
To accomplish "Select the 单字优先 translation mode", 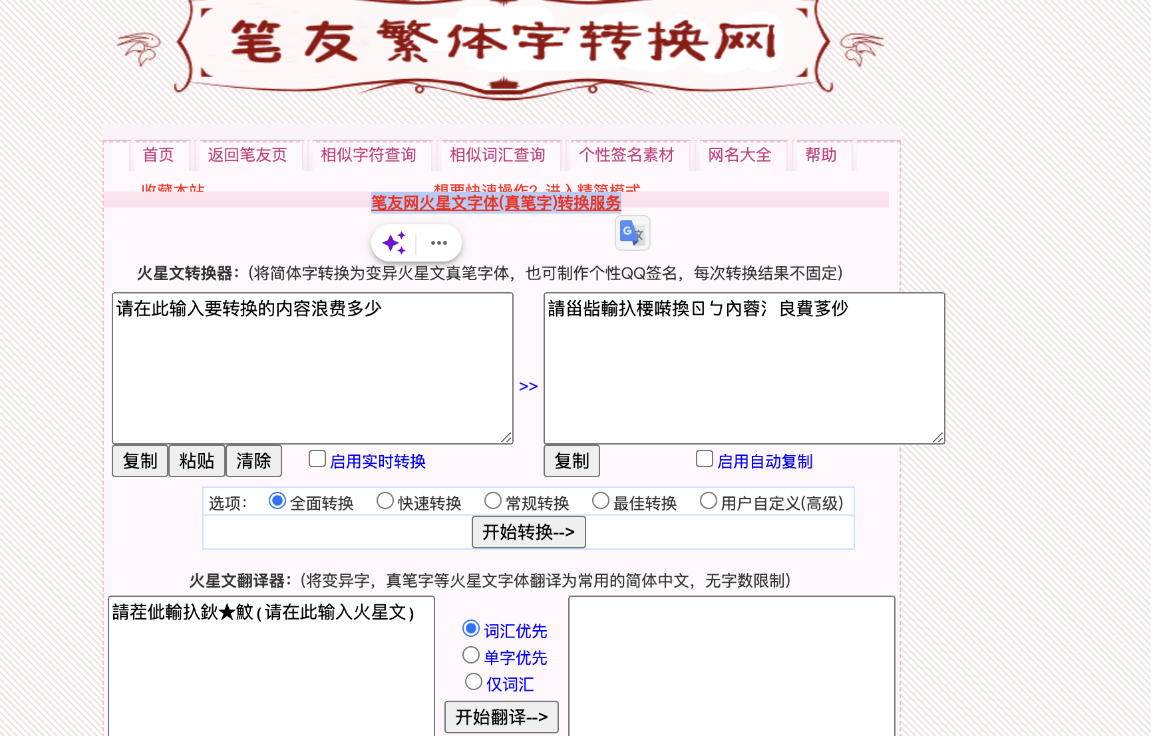I will click(x=471, y=655).
